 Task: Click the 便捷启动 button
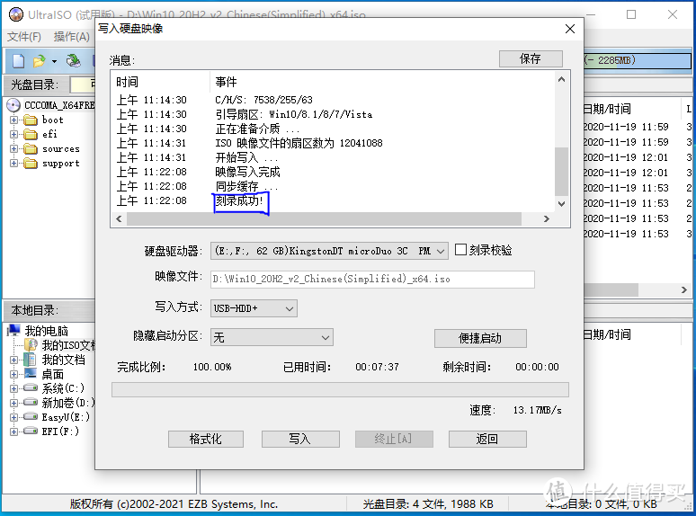pyautogui.click(x=480, y=338)
